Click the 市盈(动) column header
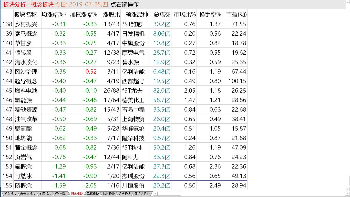The height and width of the screenshot is (197, 350). click(x=236, y=15)
